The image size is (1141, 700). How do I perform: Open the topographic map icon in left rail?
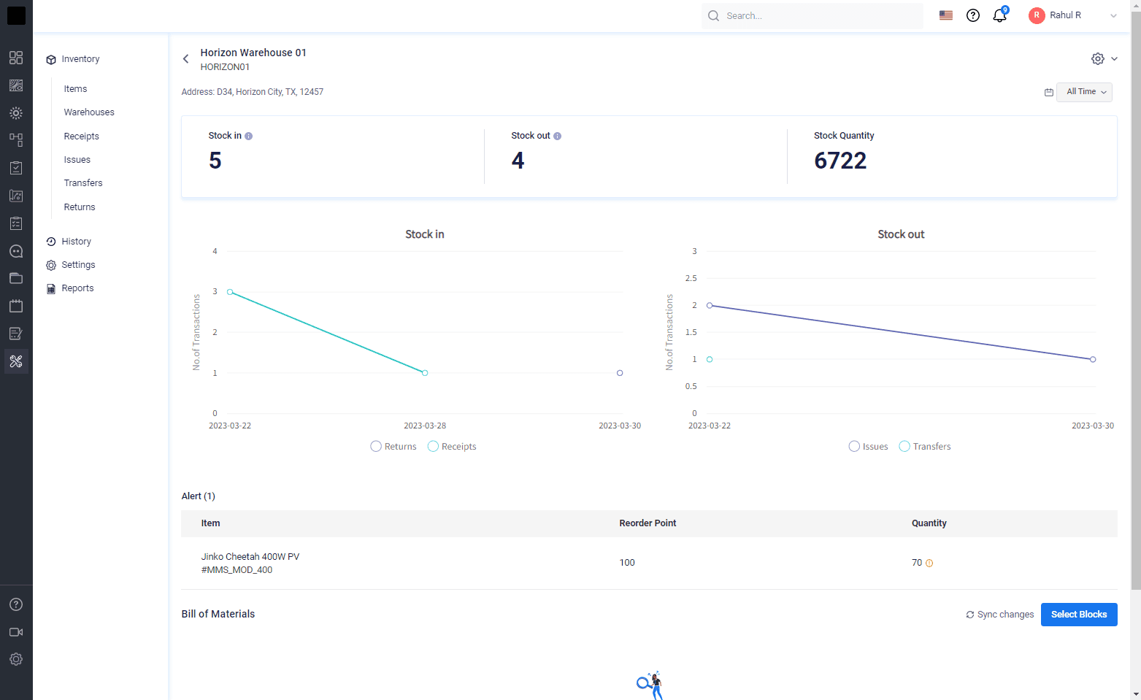[x=16, y=85]
